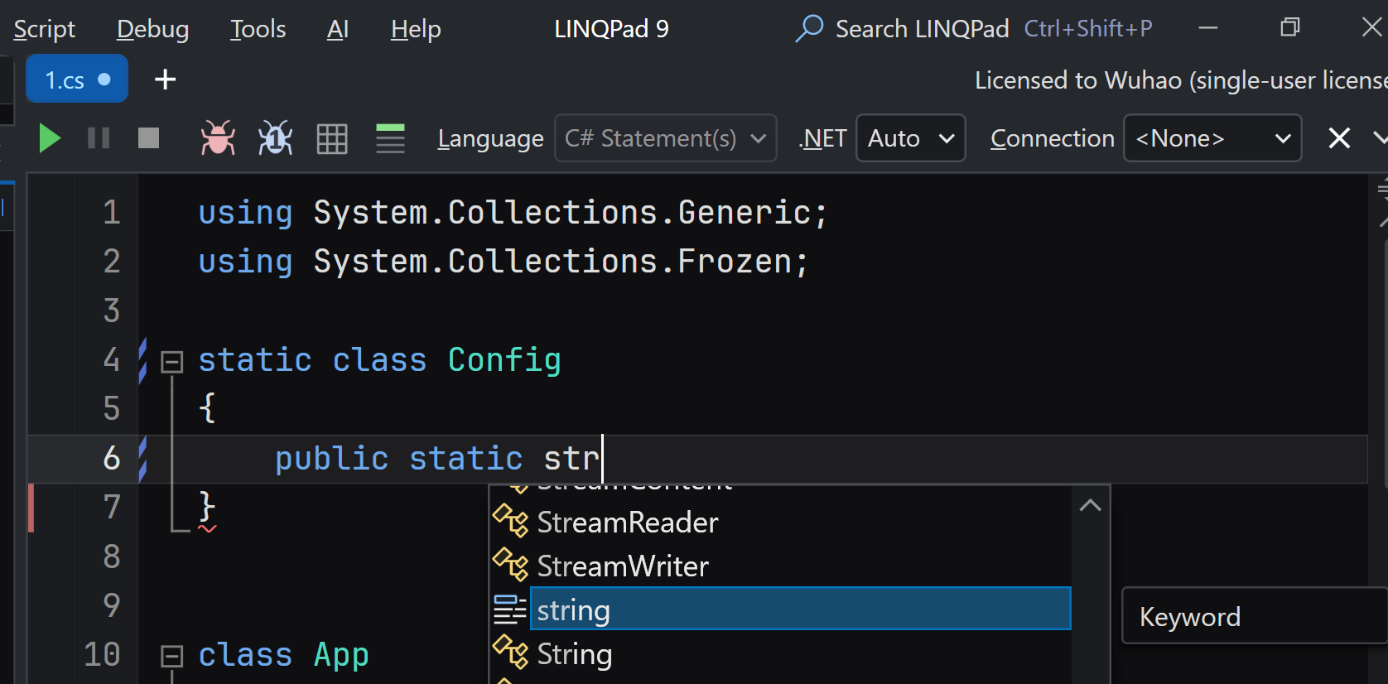This screenshot has width=1388, height=684.
Task: Switch to the 1.cs tab
Action: pos(76,79)
